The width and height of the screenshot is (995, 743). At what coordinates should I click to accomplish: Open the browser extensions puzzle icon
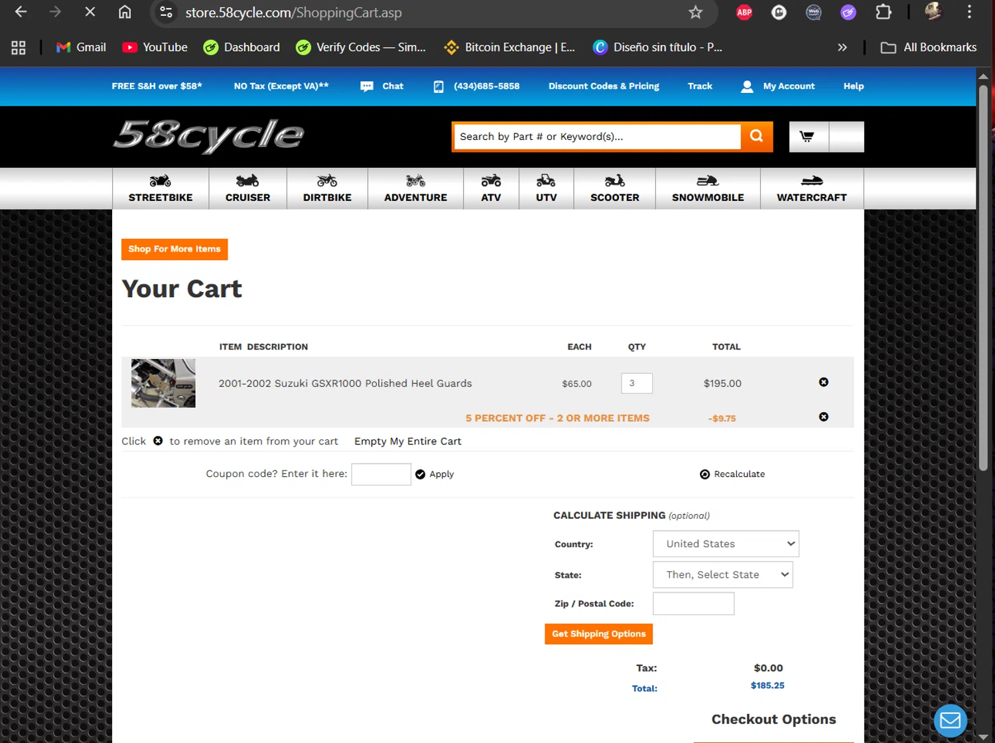[x=883, y=12]
